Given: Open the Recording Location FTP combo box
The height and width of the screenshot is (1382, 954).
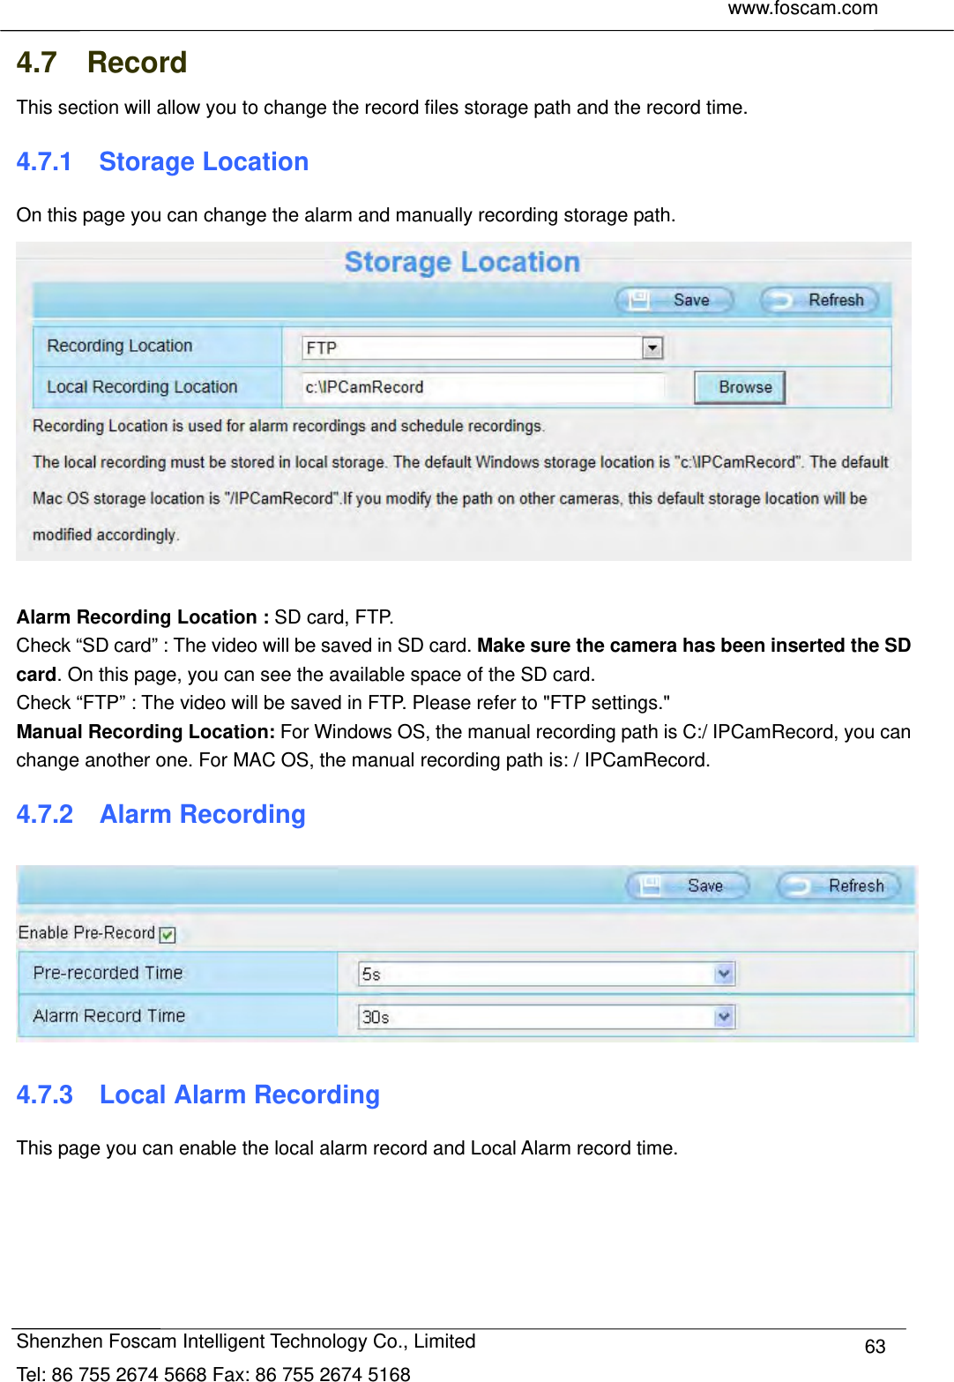Looking at the screenshot, I should pyautogui.click(x=481, y=347).
